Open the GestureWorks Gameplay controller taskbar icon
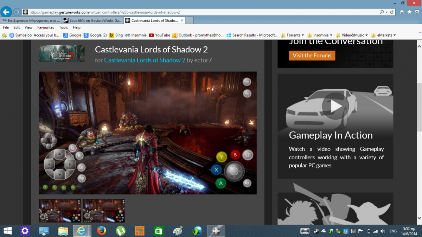The width and height of the screenshot is (422, 237). [216, 231]
